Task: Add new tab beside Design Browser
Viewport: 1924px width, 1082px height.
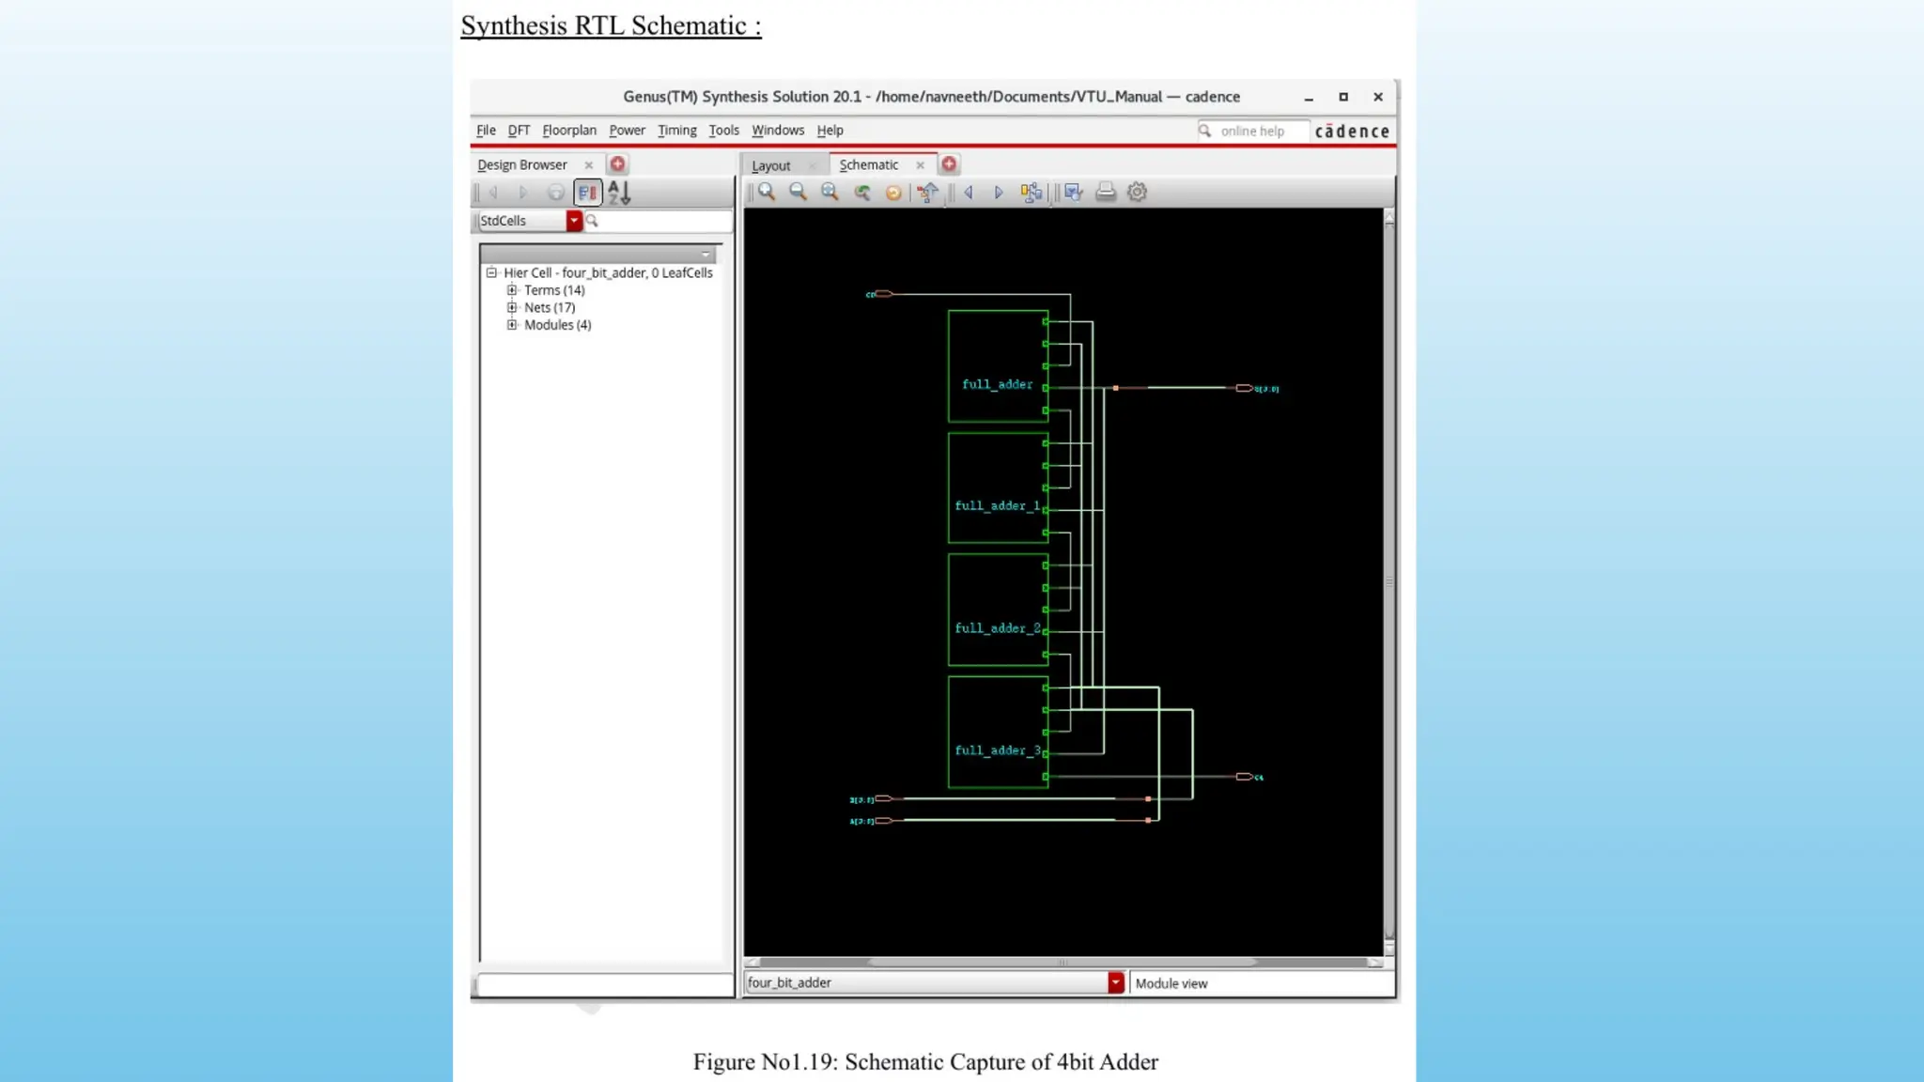Action: click(617, 164)
